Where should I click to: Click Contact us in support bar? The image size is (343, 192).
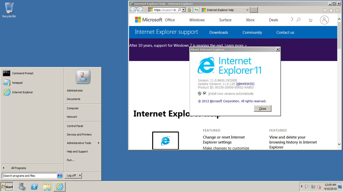[285, 32]
